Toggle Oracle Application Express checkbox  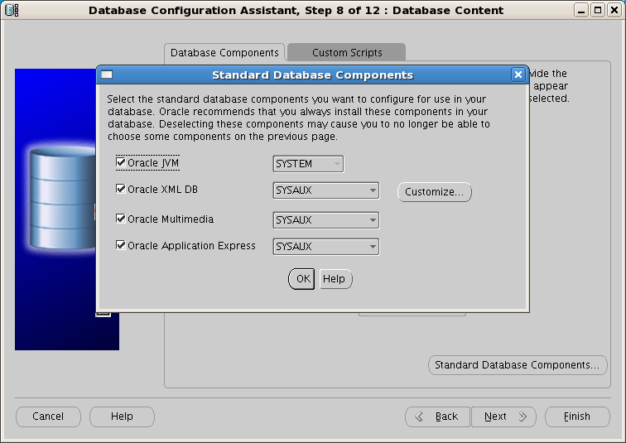(x=121, y=244)
